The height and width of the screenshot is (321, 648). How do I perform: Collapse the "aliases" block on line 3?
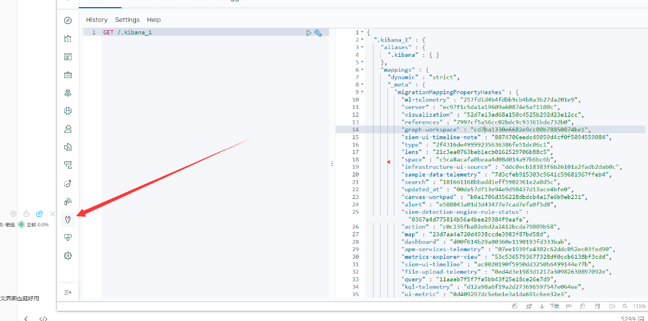[362, 47]
